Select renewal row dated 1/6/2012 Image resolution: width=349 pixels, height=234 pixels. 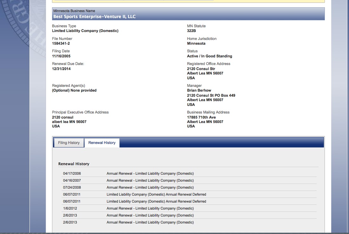click(x=189, y=208)
